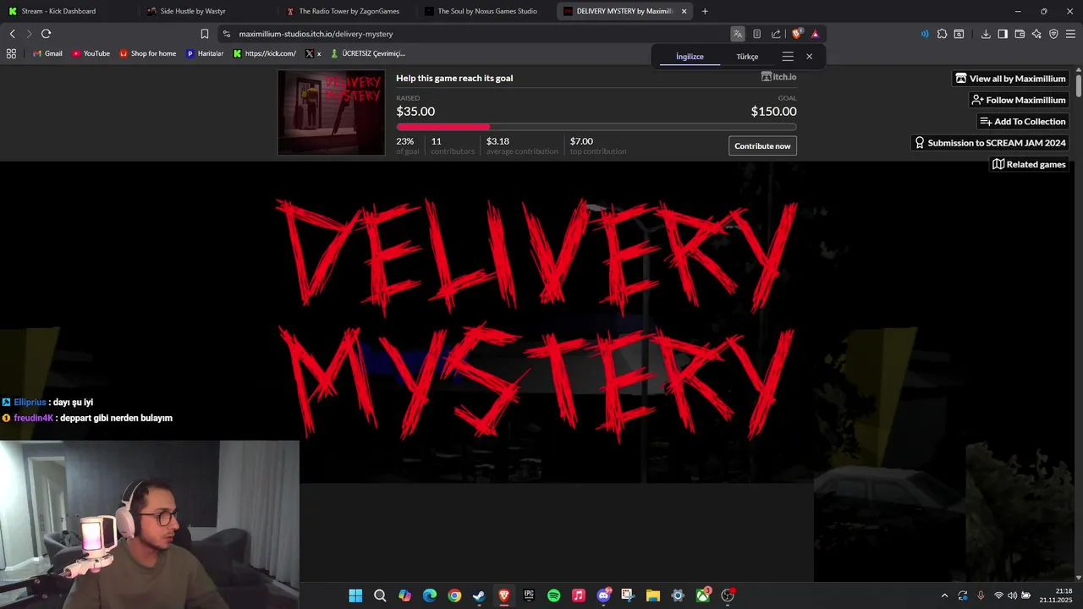Click the page vertical scrollbar

pyautogui.click(x=1079, y=86)
